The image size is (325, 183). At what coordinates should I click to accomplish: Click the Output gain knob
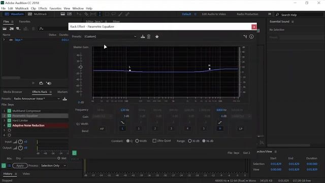pyautogui.click(x=20, y=148)
